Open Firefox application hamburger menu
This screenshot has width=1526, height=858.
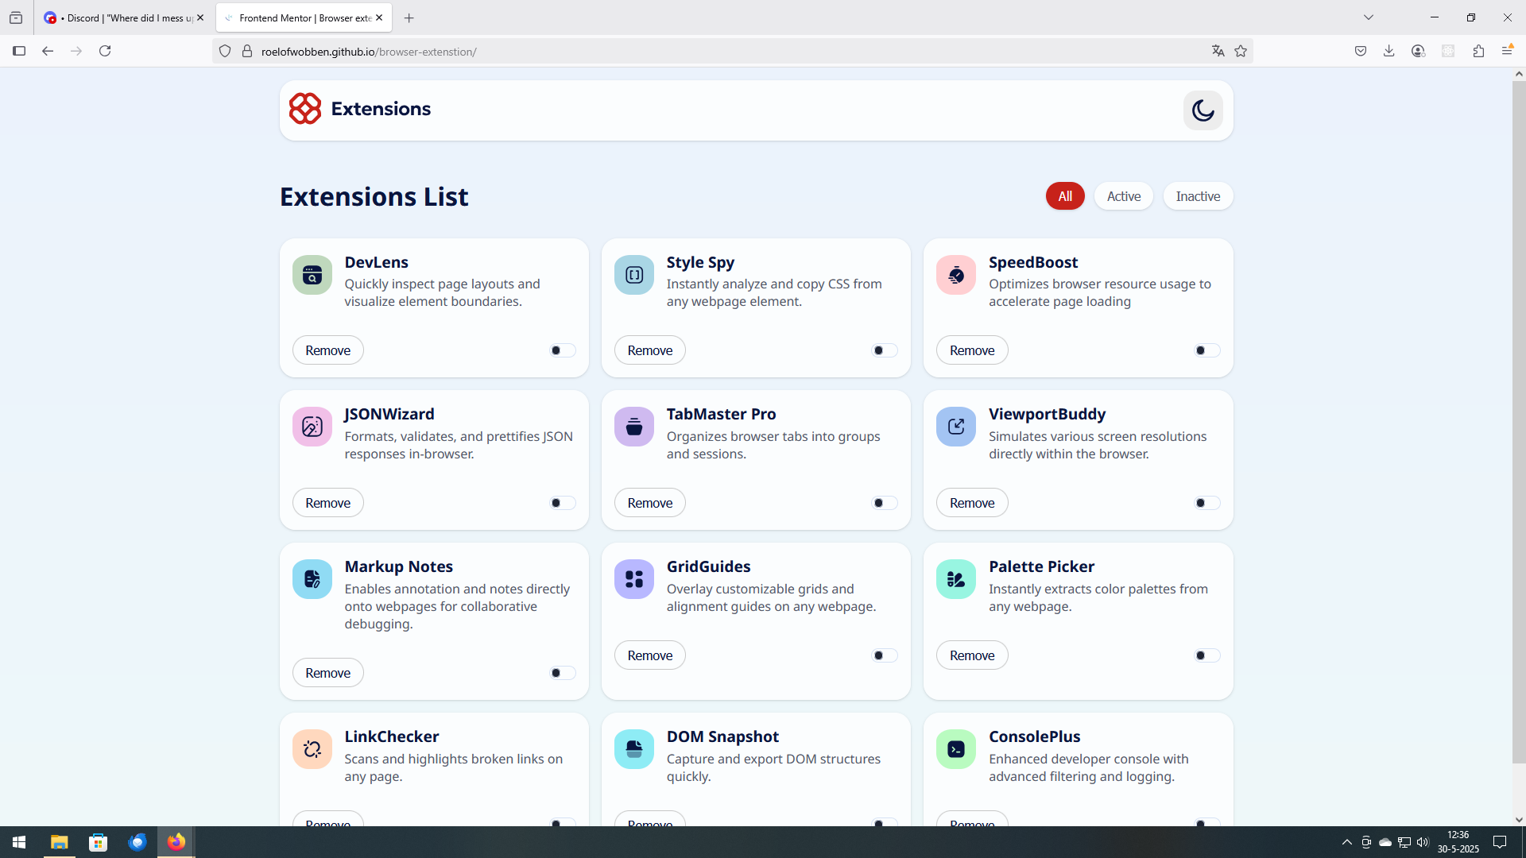click(x=1506, y=51)
